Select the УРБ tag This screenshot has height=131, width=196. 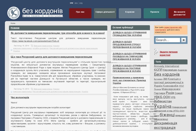173,97
